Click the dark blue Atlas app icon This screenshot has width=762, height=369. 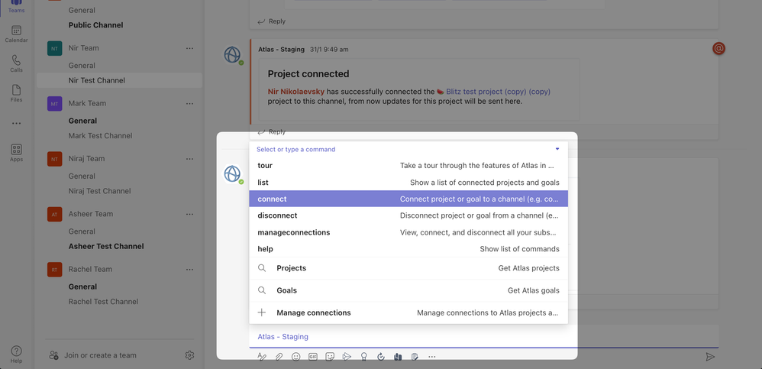coord(398,357)
